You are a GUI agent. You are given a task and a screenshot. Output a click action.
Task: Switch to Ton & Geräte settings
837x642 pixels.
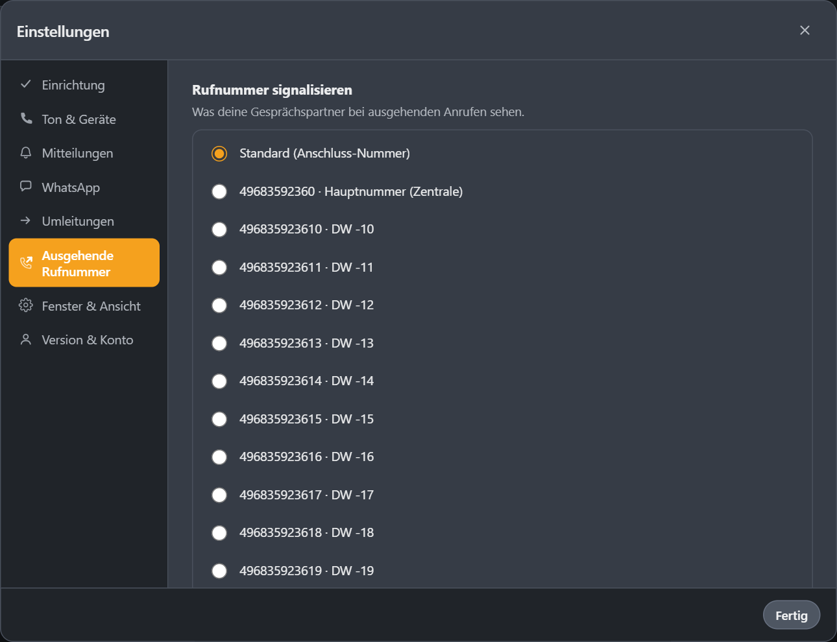pos(84,119)
